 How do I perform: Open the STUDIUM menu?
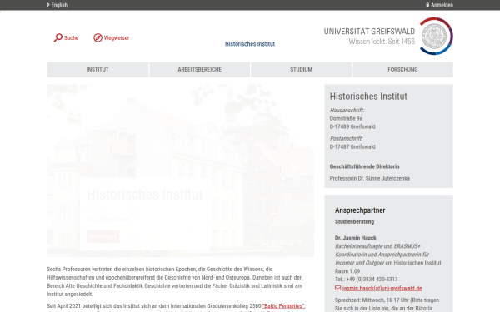tap(301, 69)
